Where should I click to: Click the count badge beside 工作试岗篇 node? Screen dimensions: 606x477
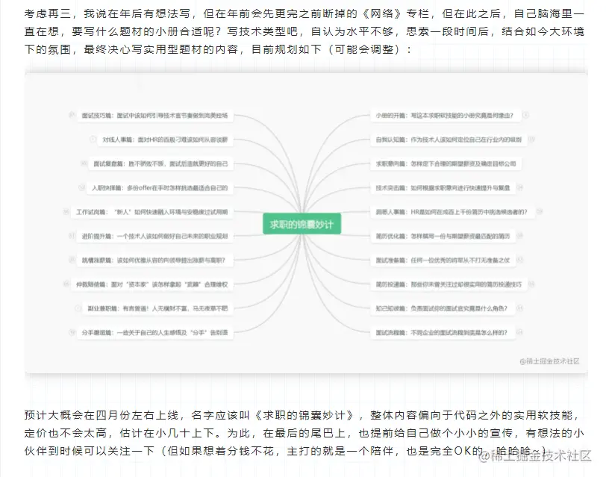tap(66, 211)
